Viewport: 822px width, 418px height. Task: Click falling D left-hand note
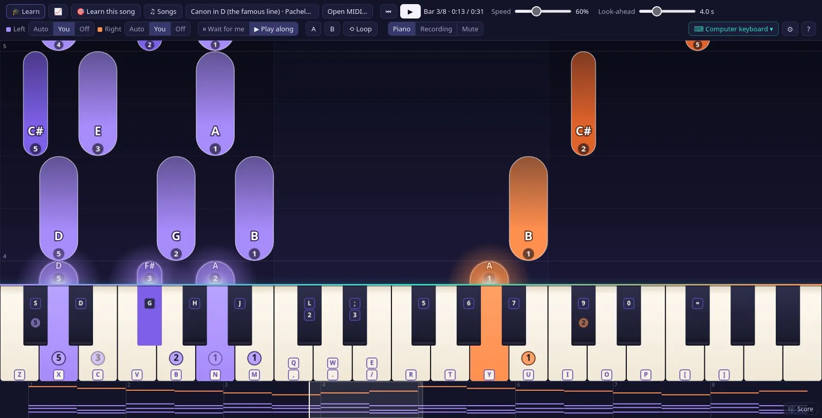(59, 208)
